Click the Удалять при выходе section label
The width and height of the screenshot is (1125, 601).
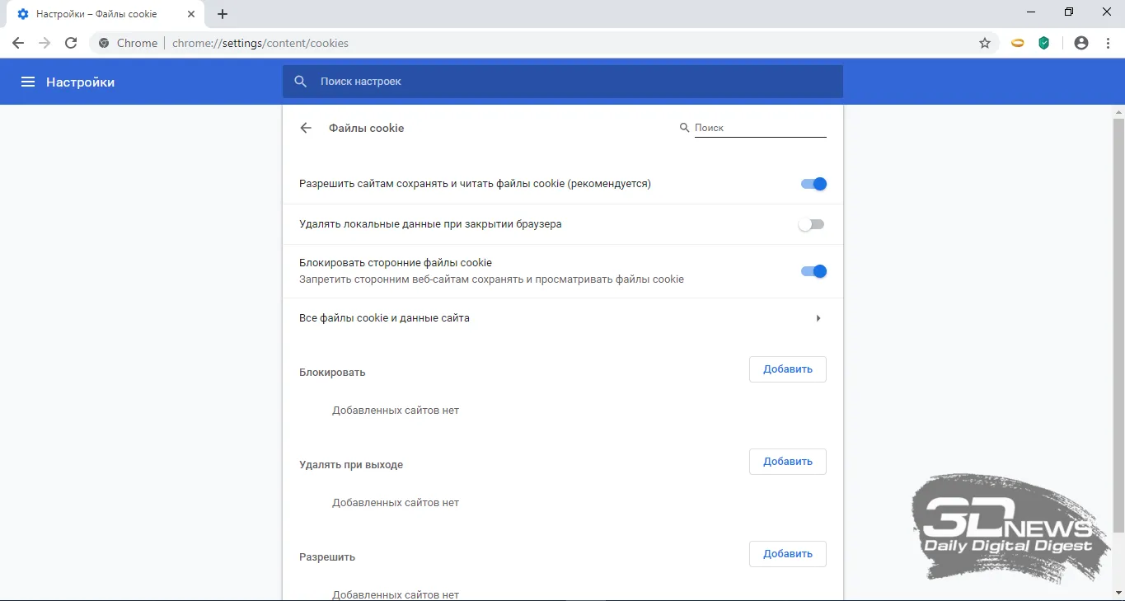(351, 464)
